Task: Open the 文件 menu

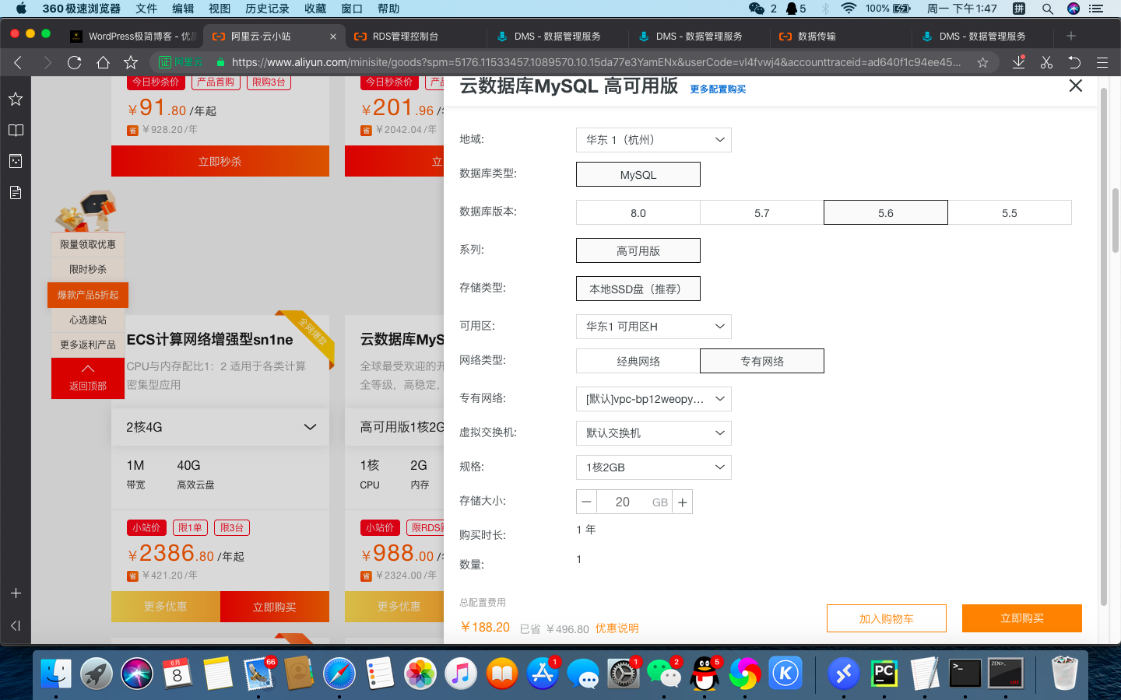Action: [x=146, y=9]
